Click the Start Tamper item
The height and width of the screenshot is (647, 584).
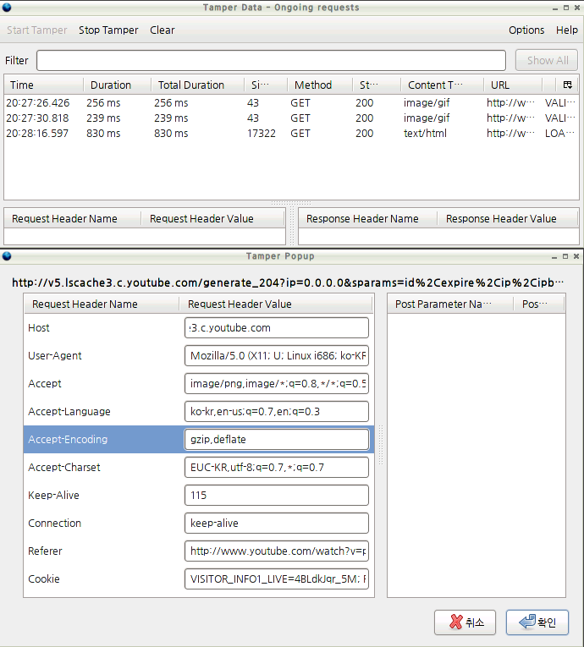pos(36,30)
